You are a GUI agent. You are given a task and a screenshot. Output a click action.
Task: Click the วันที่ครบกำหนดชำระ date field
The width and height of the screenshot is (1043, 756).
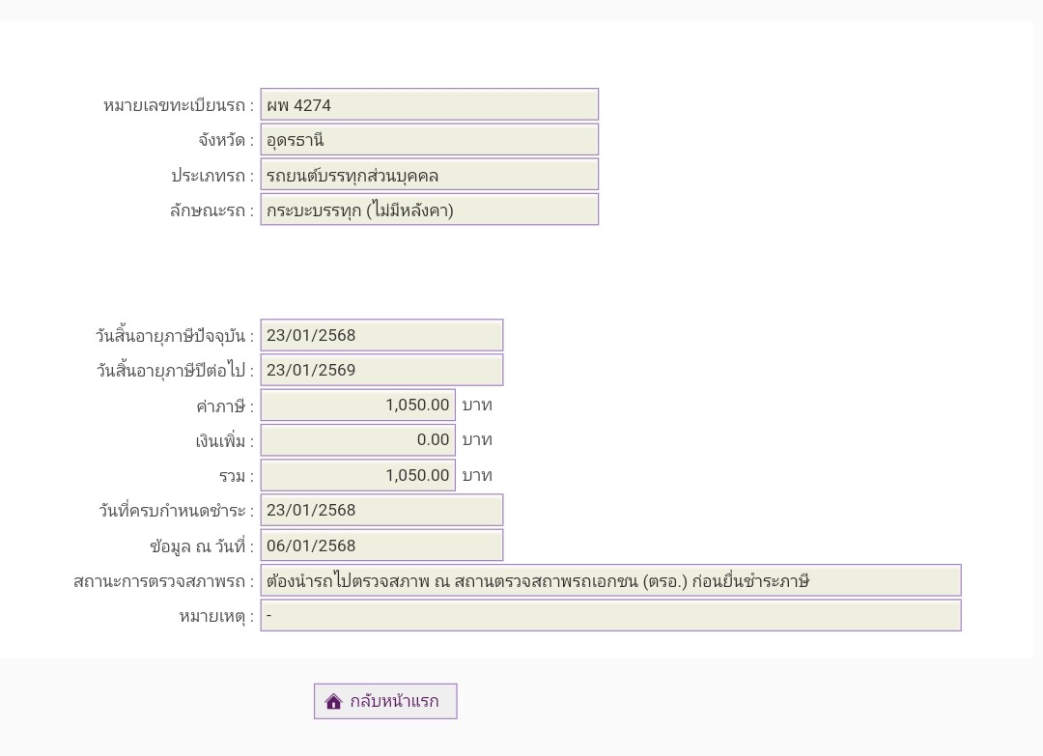click(x=381, y=510)
